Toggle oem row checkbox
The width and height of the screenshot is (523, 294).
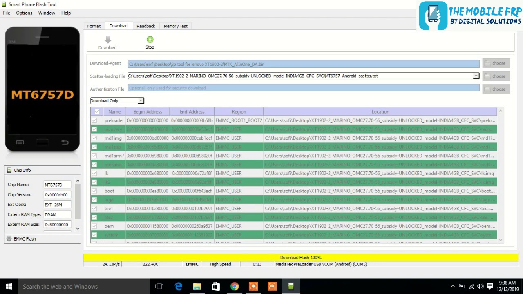pyautogui.click(x=94, y=226)
